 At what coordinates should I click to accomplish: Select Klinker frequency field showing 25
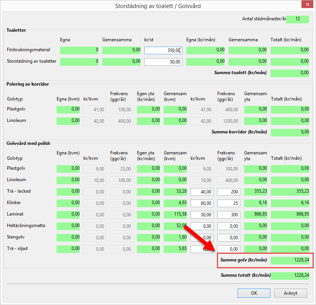point(229,203)
